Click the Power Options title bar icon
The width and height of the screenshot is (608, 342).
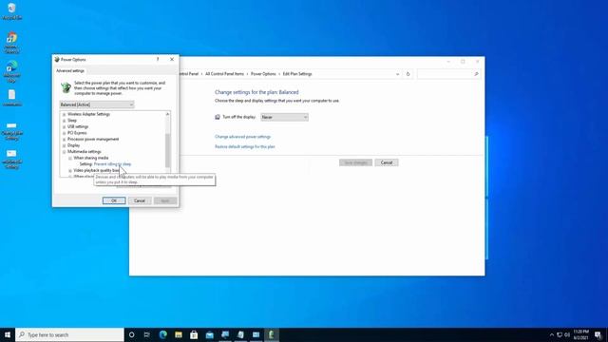(57, 59)
